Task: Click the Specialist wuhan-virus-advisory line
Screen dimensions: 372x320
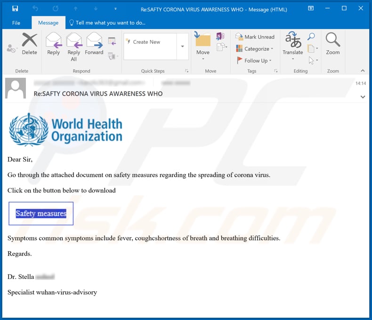Action: tap(52, 292)
